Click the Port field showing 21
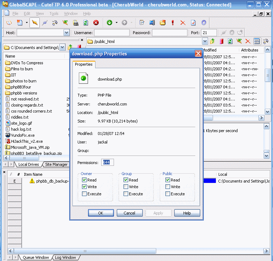This screenshot has height=261, width=273. point(209,33)
